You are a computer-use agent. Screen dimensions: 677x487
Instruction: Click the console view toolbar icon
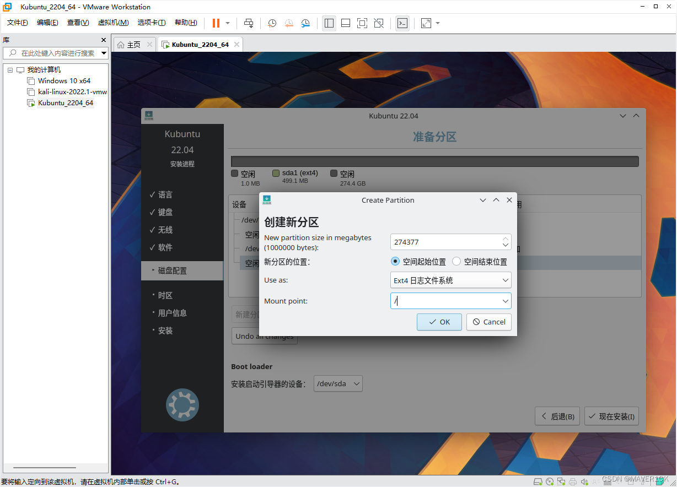coord(402,23)
